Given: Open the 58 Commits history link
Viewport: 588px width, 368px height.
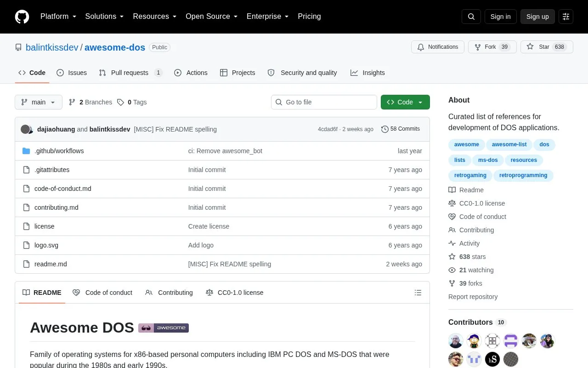Looking at the screenshot, I should tap(401, 129).
